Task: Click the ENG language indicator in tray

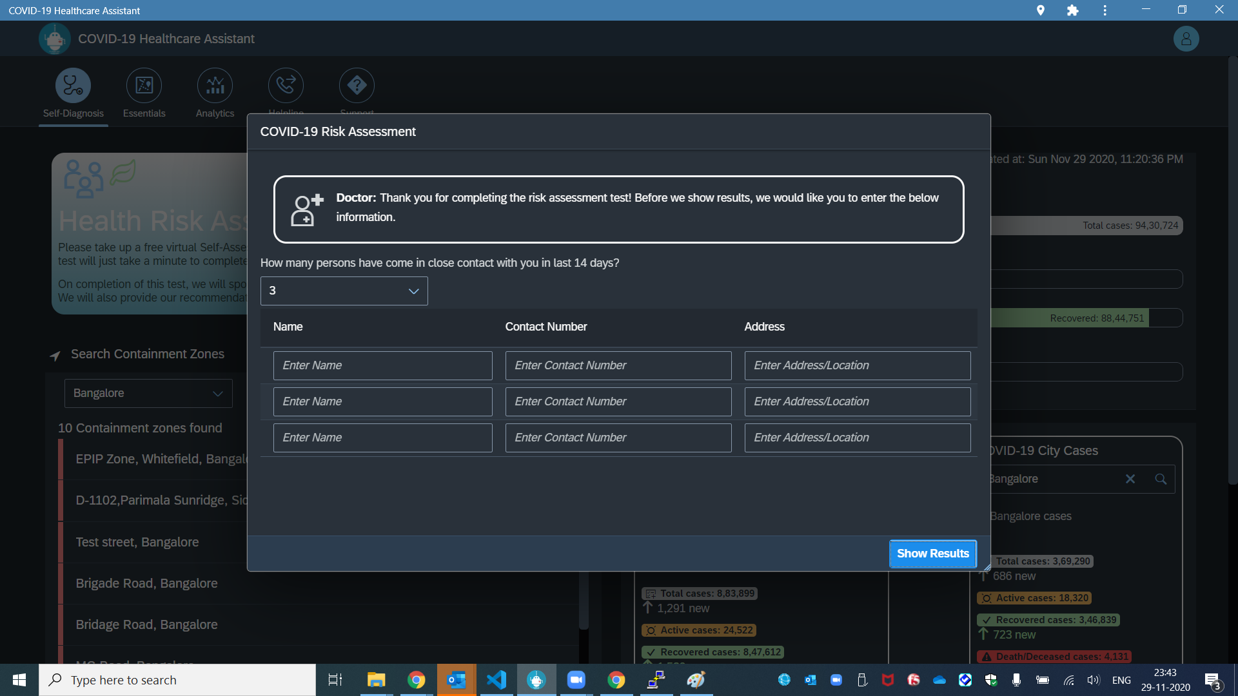Action: [x=1121, y=681]
